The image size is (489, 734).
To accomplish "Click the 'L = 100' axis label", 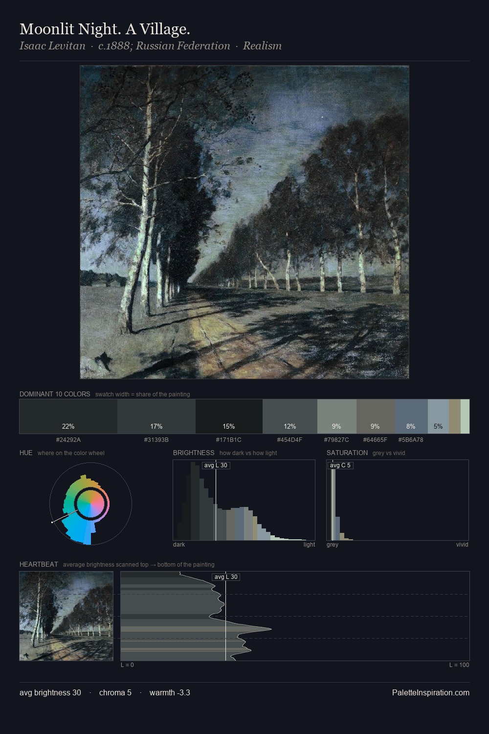I will (459, 665).
